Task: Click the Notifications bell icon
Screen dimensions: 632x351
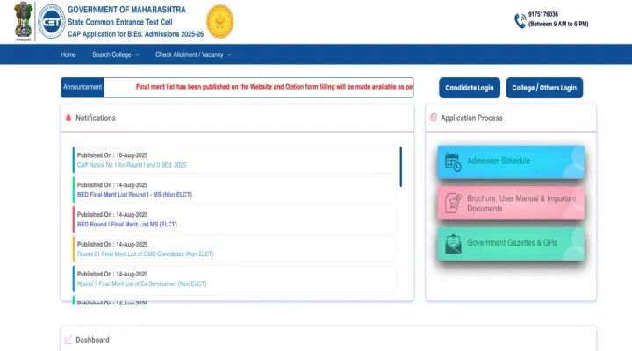Action: pos(68,118)
